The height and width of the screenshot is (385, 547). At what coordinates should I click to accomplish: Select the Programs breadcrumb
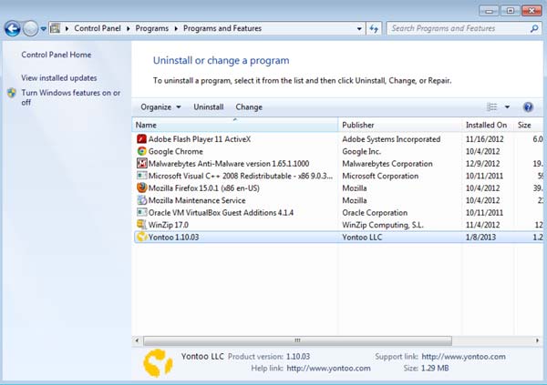point(151,28)
